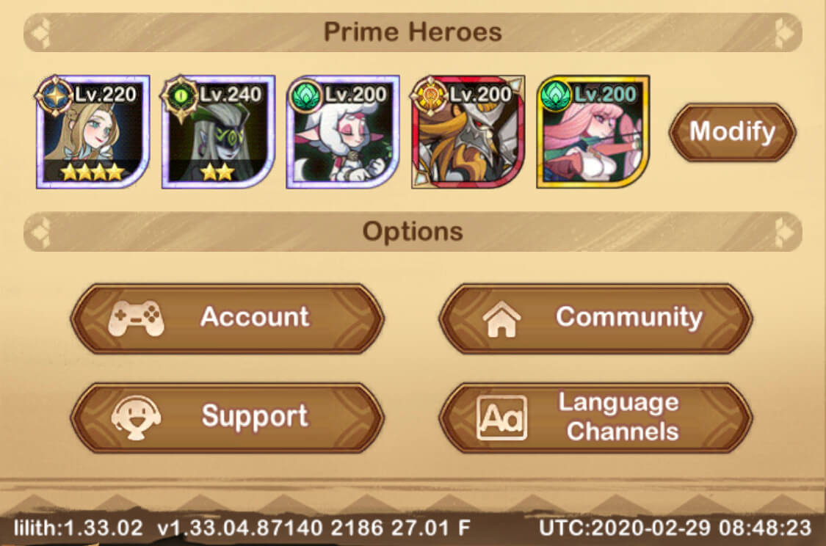Select the Lv.200 white sheep hero portrait
This screenshot has width=826, height=546.
click(x=343, y=131)
